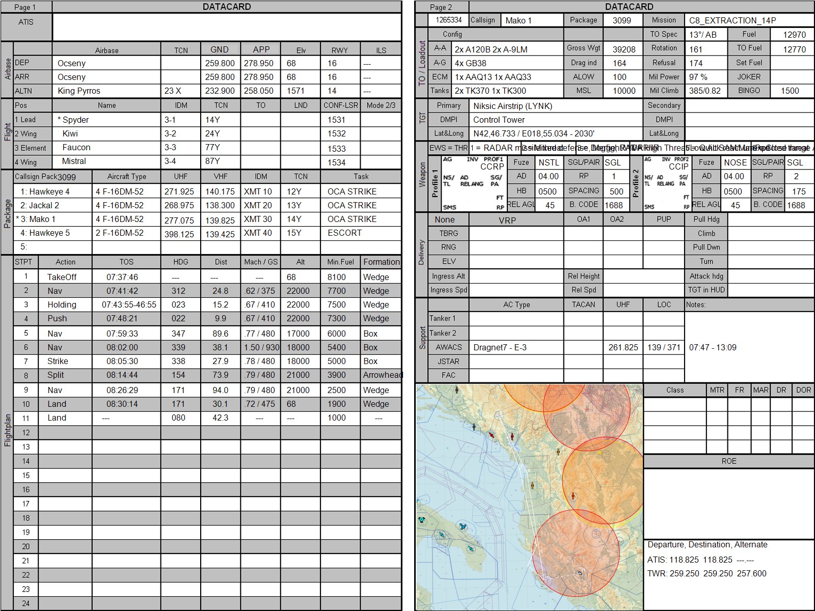Click the vertical red airbase marker beside the route
Screen dimensions: 815x611
[x=511, y=437]
